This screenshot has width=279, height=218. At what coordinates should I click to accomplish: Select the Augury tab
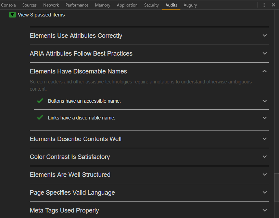(x=190, y=5)
